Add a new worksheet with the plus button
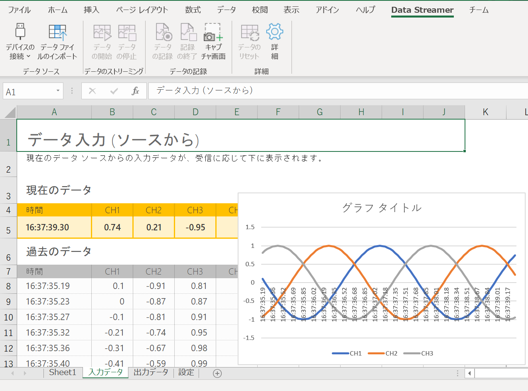Image resolution: width=528 pixels, height=391 pixels. pos(217,373)
